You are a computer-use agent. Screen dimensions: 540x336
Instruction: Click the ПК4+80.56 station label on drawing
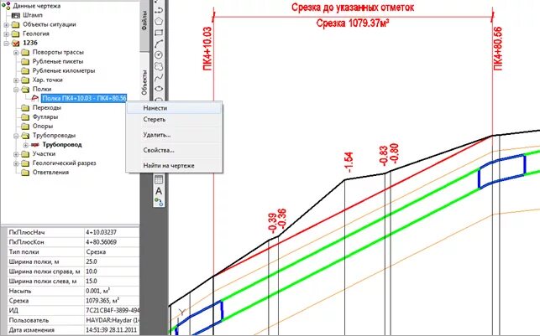[x=498, y=49]
